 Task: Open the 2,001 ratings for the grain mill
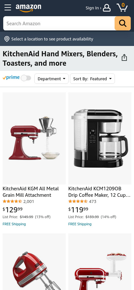click(x=29, y=201)
